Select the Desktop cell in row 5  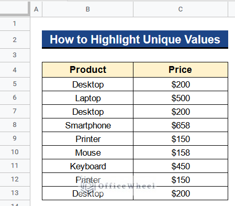pyautogui.click(x=87, y=84)
